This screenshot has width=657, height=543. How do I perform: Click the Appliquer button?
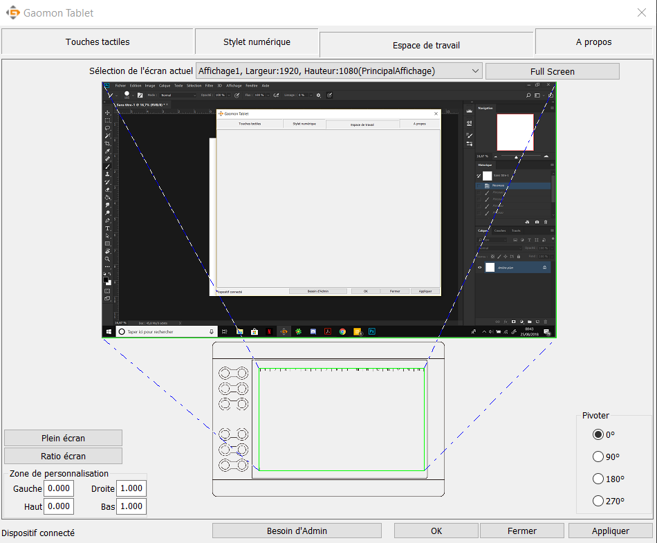(610, 531)
